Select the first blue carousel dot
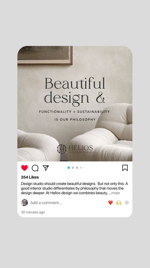This screenshot has width=150, height=268. tap(69, 168)
